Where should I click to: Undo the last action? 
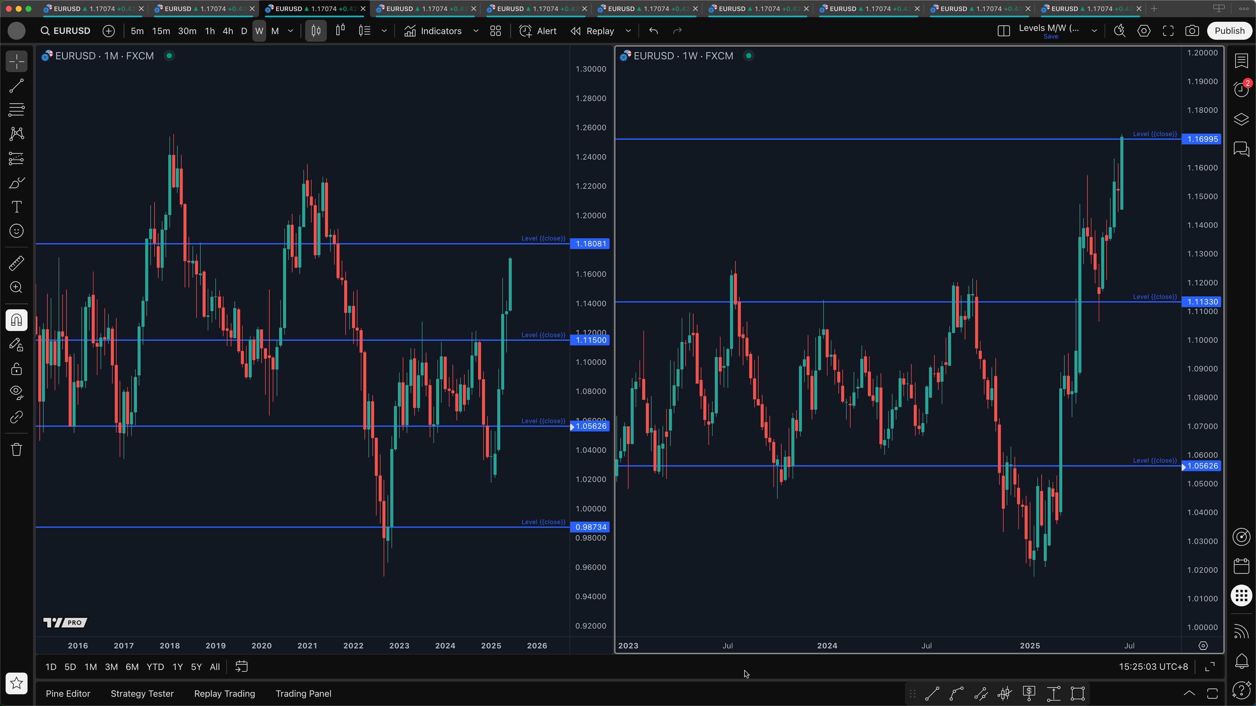[654, 31]
